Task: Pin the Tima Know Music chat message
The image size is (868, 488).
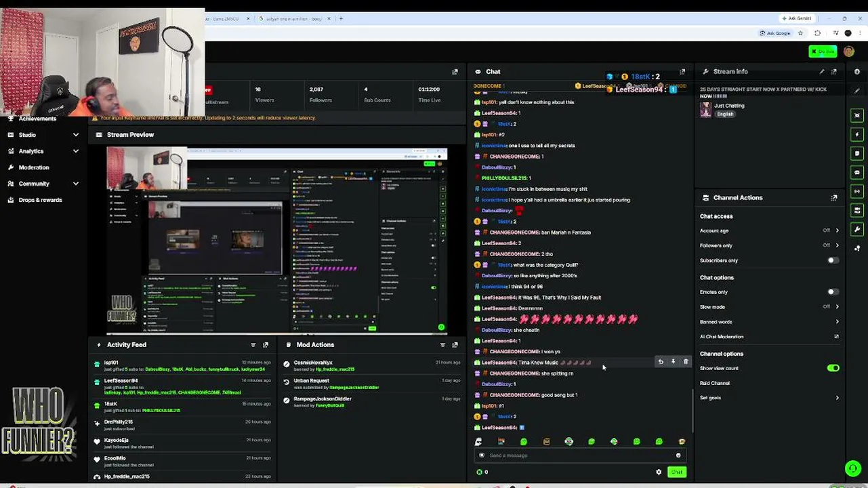Action: point(673,362)
